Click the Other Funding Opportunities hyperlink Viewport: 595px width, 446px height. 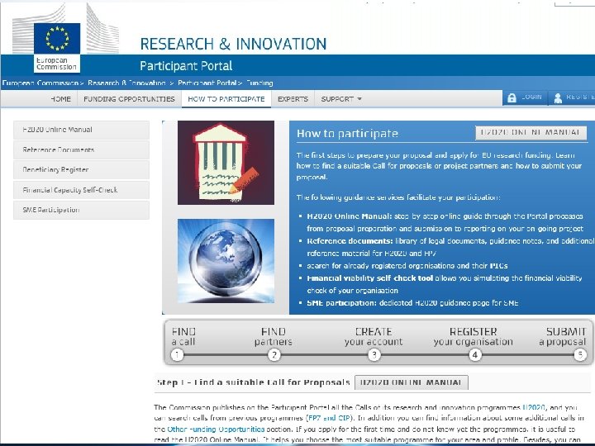pyautogui.click(x=216, y=429)
